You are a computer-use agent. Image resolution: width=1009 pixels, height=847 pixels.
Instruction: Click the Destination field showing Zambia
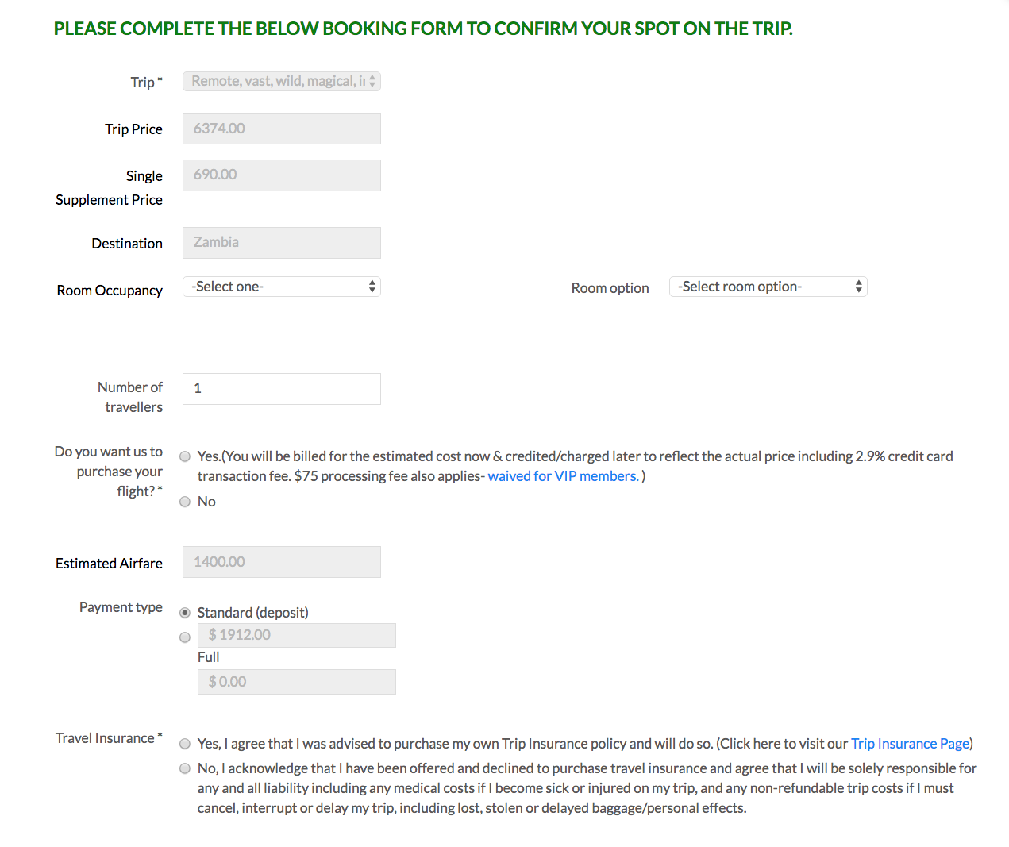[281, 242]
